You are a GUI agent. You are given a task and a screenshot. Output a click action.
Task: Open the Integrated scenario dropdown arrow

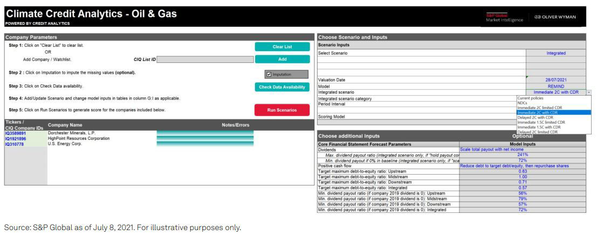(588, 92)
